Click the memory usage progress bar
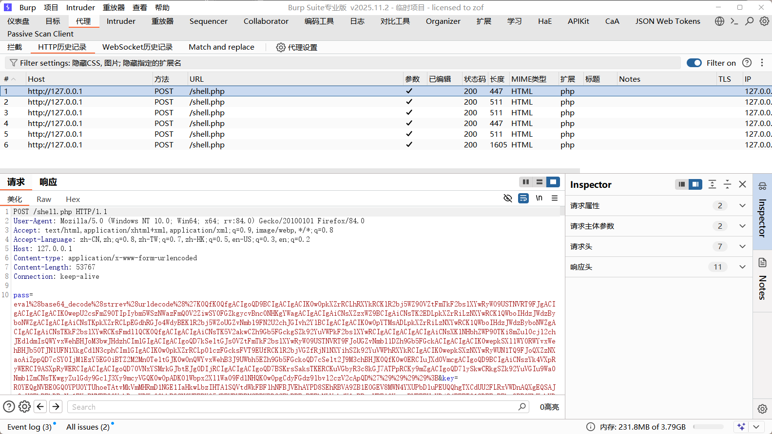 click(708, 427)
